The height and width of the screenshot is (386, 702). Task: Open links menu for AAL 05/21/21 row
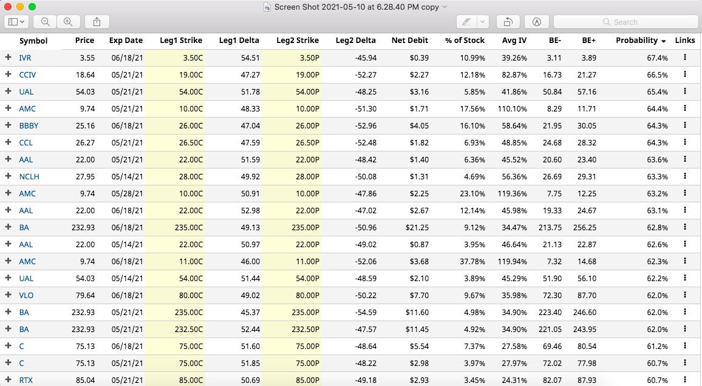pyautogui.click(x=684, y=159)
